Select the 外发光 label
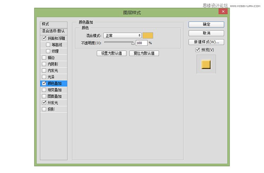This screenshot has width=264, height=173. tap(53, 103)
